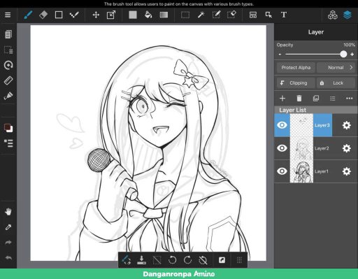This screenshot has height=279, width=358.
Task: Open the Normal blend mode dropdown
Action: [x=336, y=68]
